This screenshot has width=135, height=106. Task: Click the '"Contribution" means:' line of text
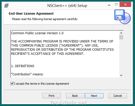tap(27, 74)
